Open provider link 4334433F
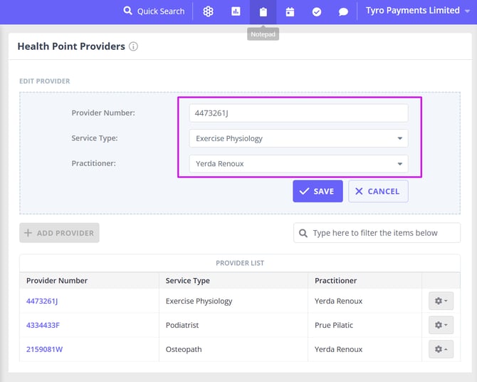477x382 pixels. pos(43,325)
